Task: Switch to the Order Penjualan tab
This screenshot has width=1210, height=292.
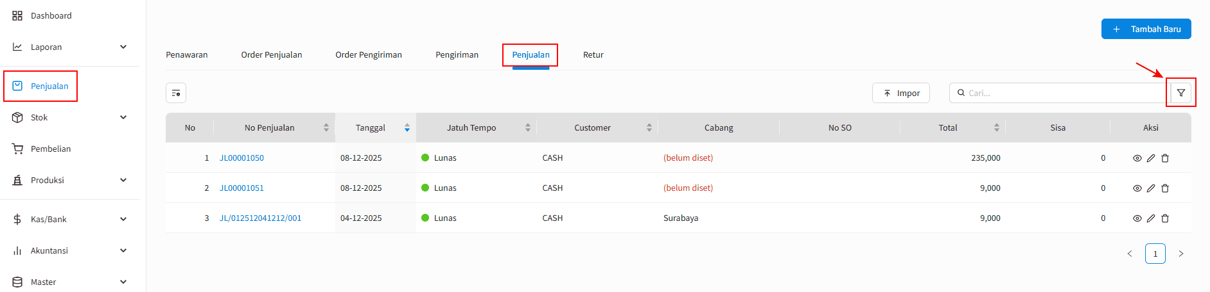Action: [271, 55]
